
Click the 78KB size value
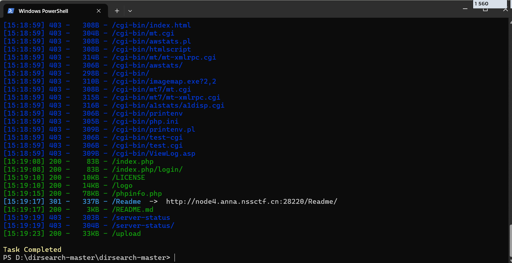click(x=91, y=194)
